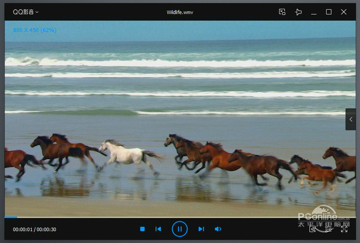Click the playback progress bar
The width and height of the screenshot is (360, 243).
[179, 217]
